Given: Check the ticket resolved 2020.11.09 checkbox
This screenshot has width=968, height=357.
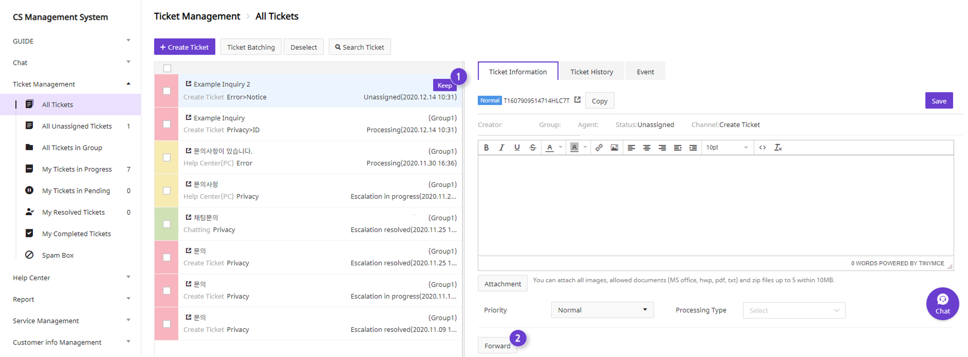Looking at the screenshot, I should point(166,324).
